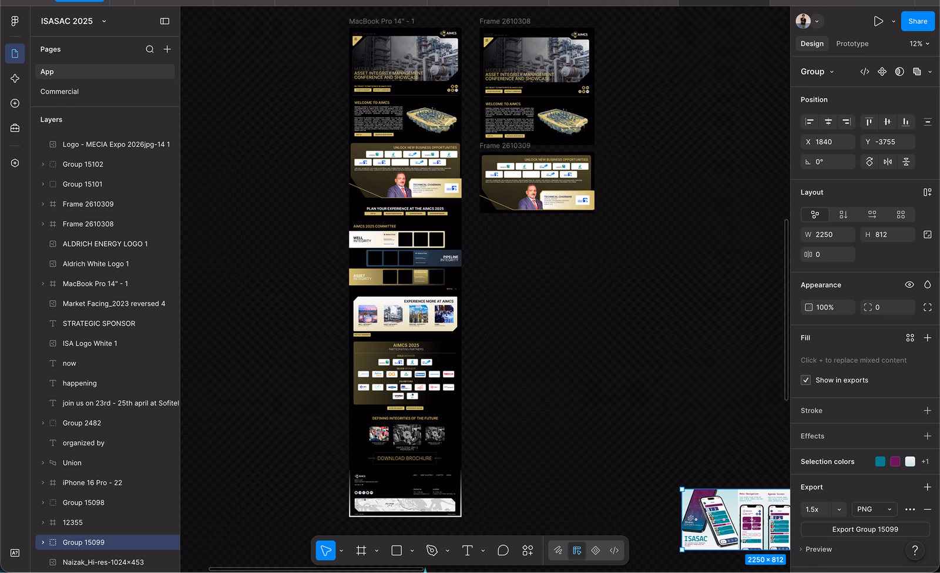
Task: Add an effect with plus button
Action: [x=928, y=436]
